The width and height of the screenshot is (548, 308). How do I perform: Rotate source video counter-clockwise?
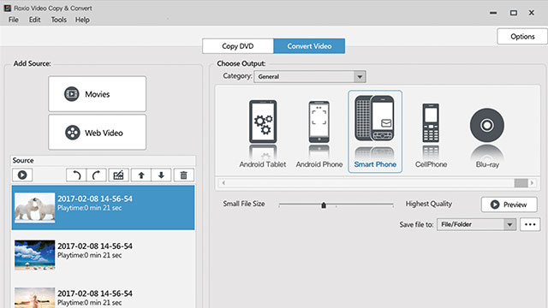[x=76, y=175]
